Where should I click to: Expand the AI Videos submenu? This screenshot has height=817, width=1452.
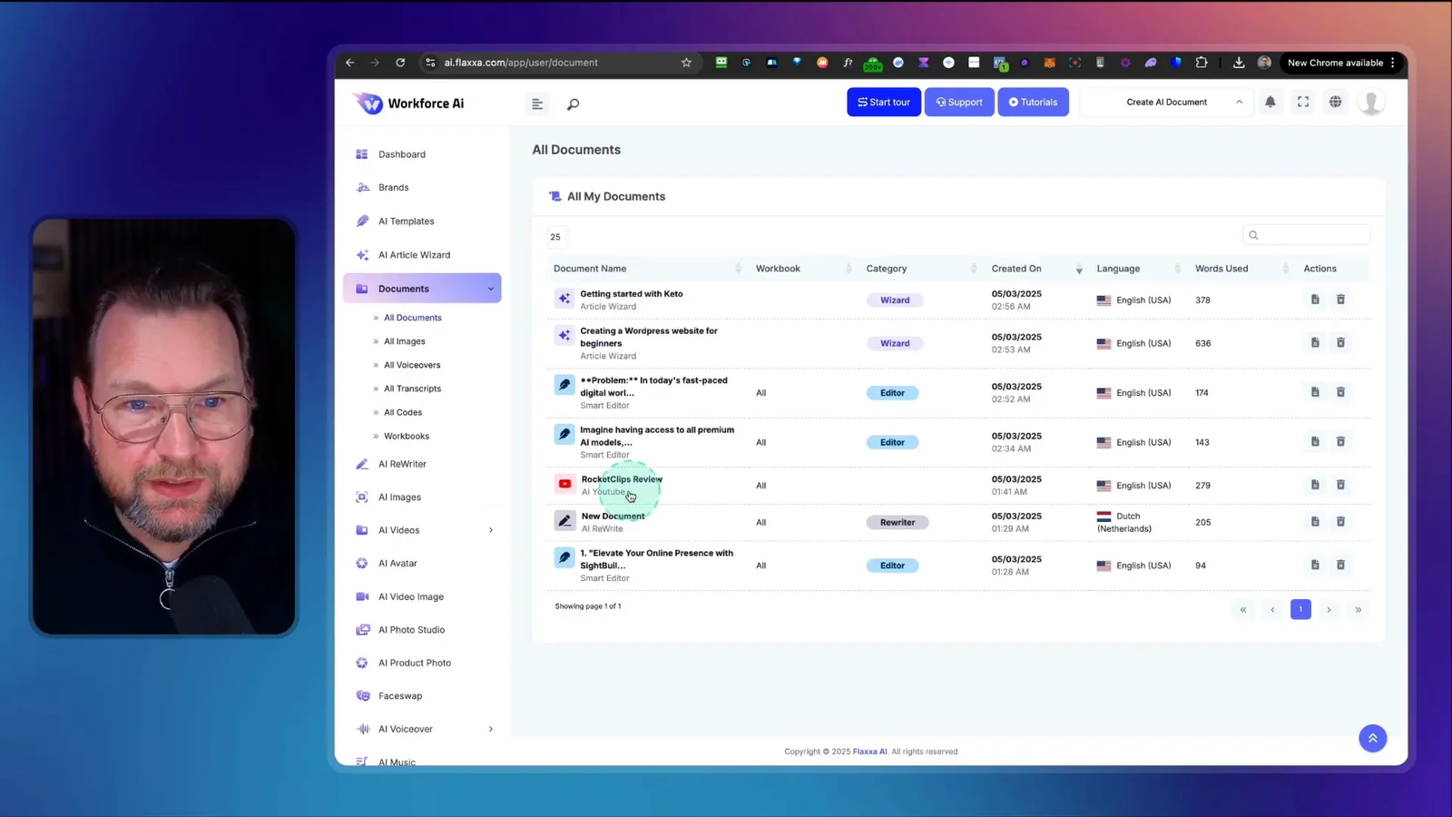tap(491, 530)
